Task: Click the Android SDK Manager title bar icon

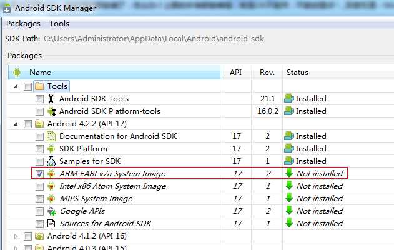Action: [6, 8]
